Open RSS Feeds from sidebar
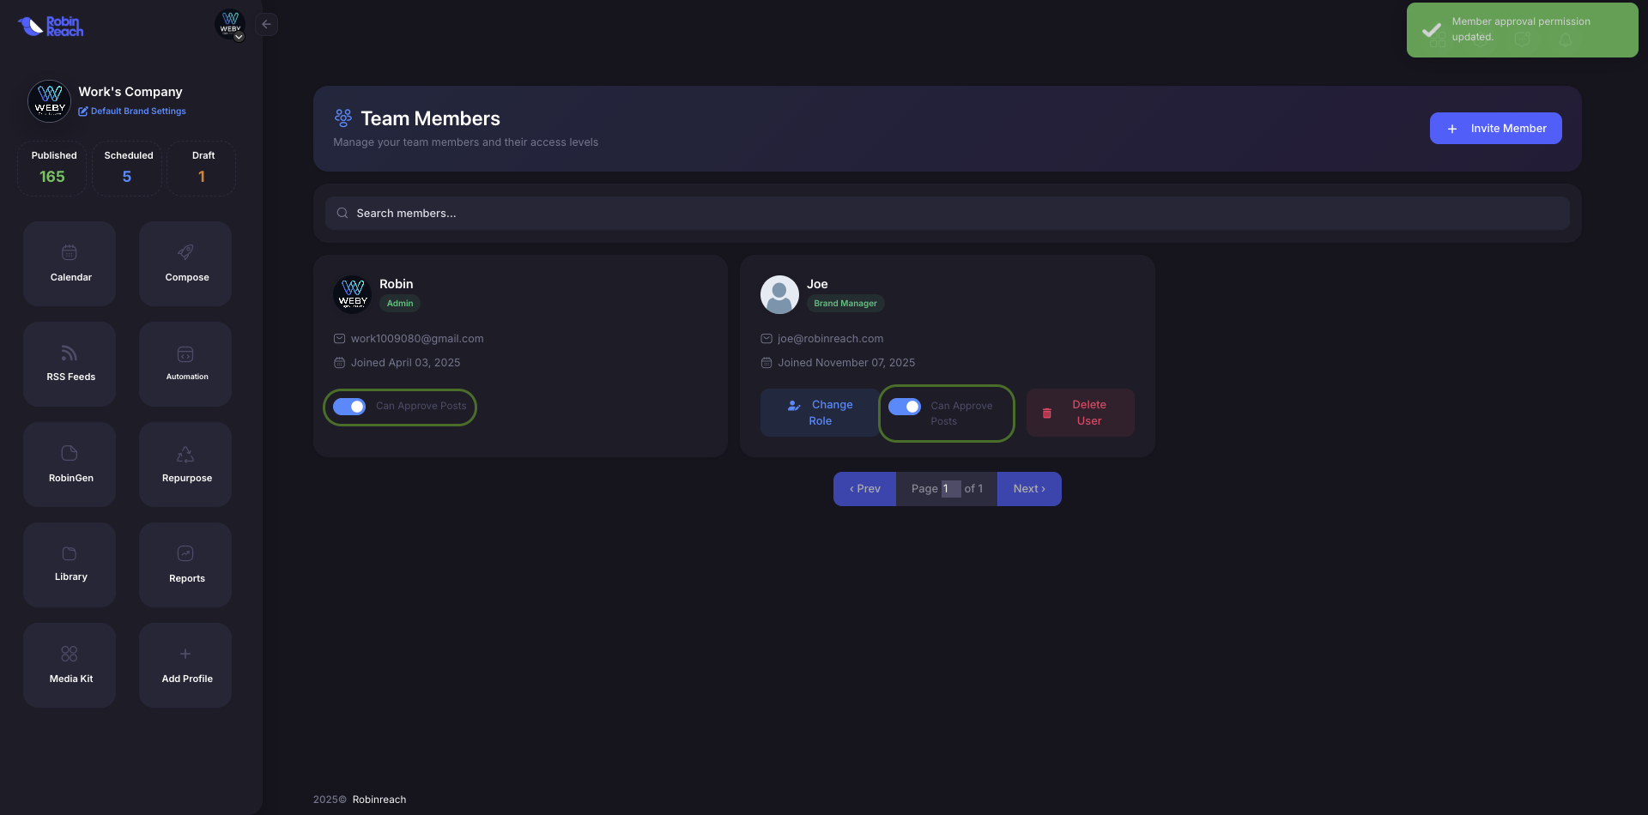Image resolution: width=1648 pixels, height=815 pixels. click(70, 364)
